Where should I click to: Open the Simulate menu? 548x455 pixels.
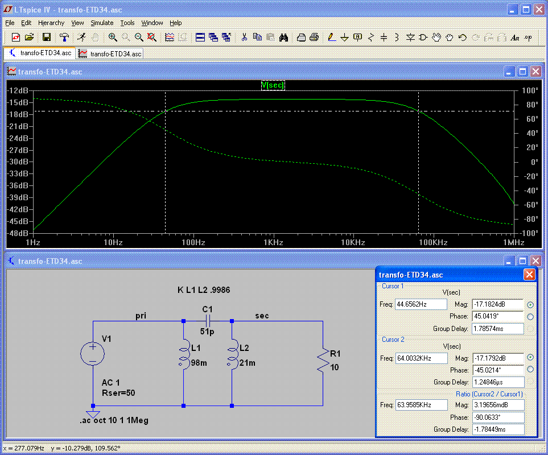[x=102, y=23]
